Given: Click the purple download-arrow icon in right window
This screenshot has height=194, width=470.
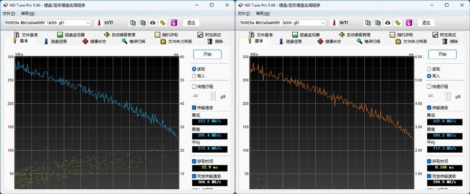Looking at the screenshot, I should (409, 23).
